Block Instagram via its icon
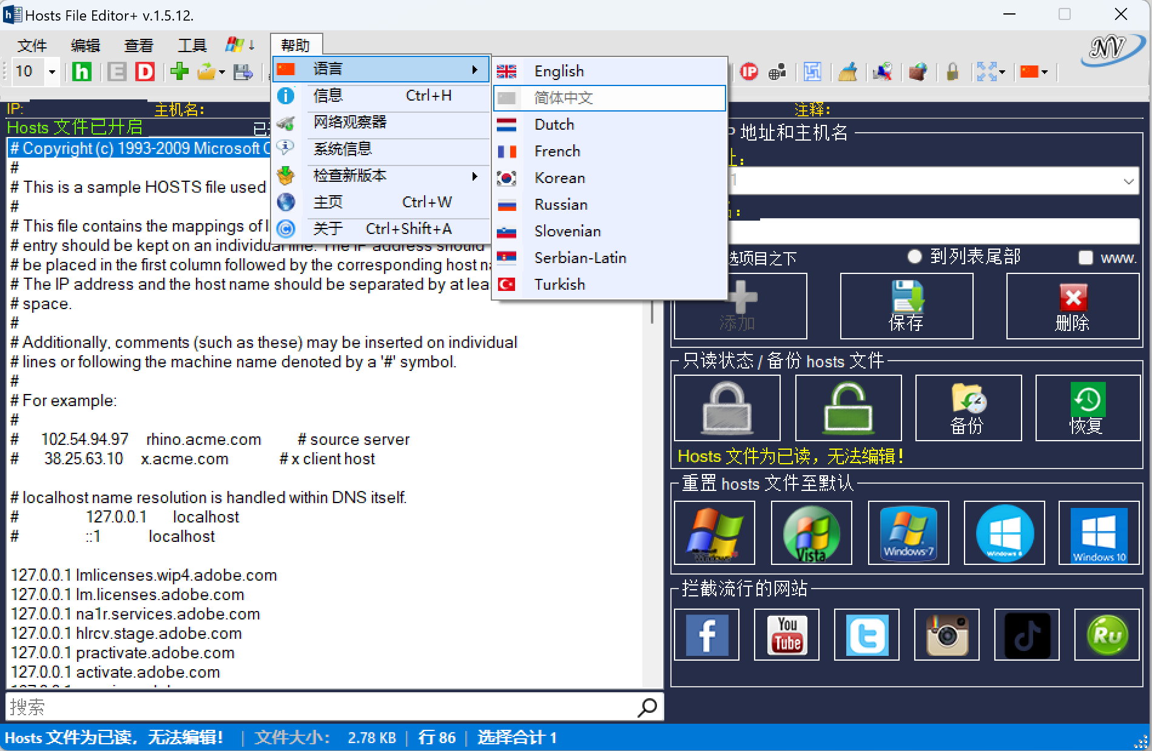The image size is (1152, 751). (947, 635)
